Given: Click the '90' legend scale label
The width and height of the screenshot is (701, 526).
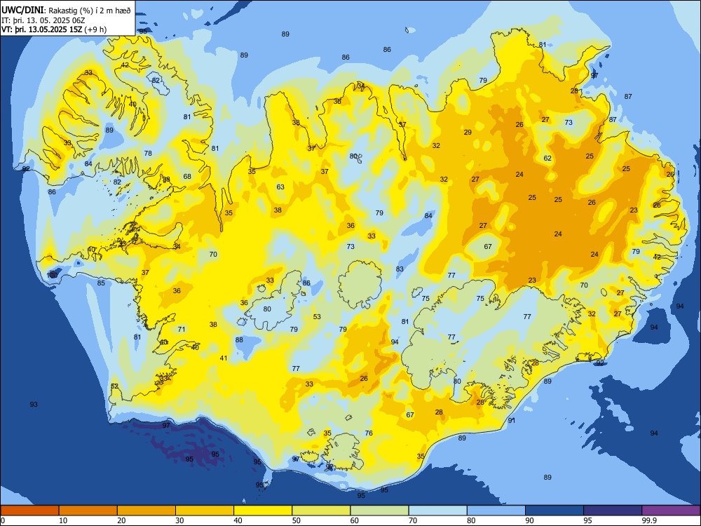Looking at the screenshot, I should coord(529,520).
